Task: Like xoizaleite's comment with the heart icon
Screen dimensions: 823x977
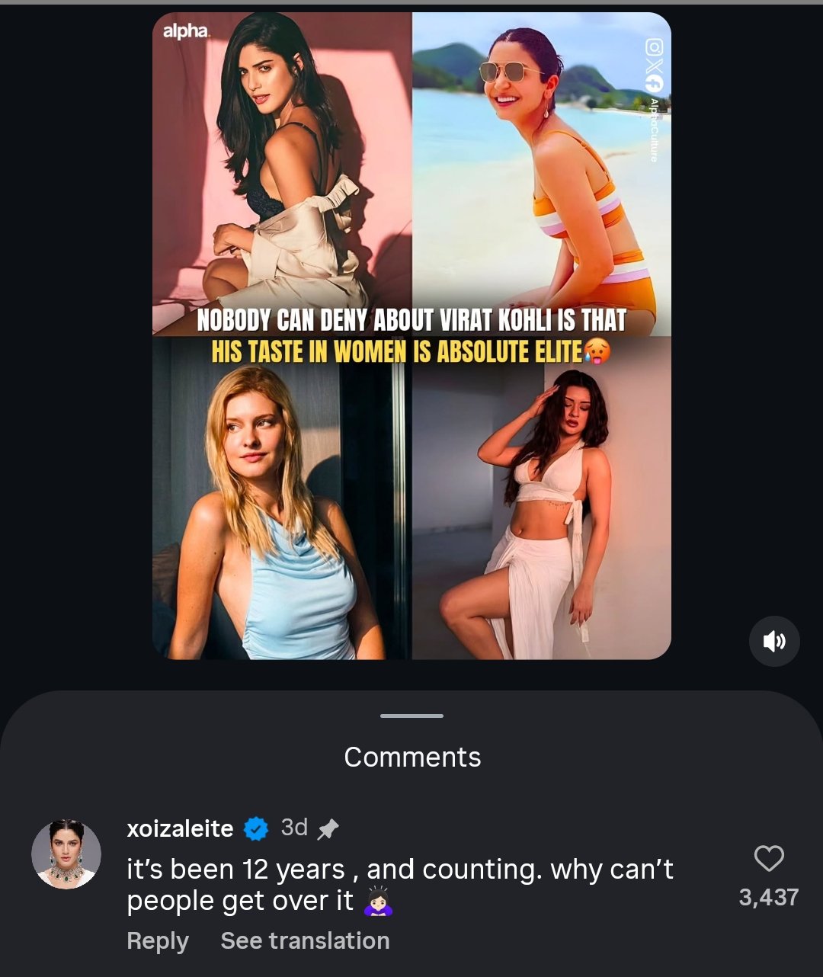Action: [768, 859]
